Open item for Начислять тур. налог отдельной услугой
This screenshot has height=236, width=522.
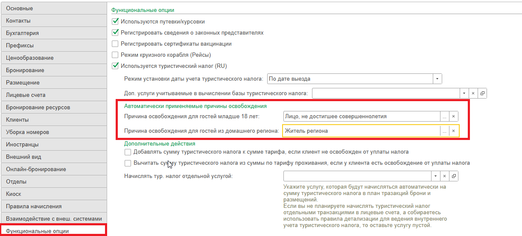click(453, 176)
